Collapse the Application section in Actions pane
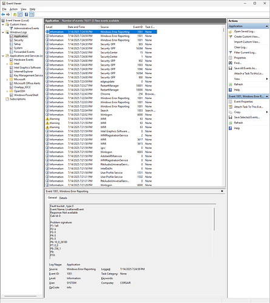The width and height of the screenshot is (270, 303). pyautogui.click(x=267, y=26)
